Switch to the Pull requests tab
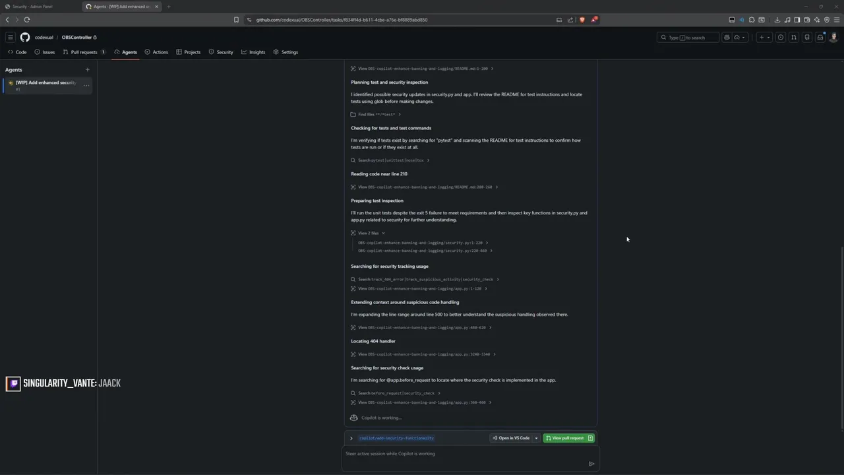The image size is (844, 475). (x=84, y=52)
